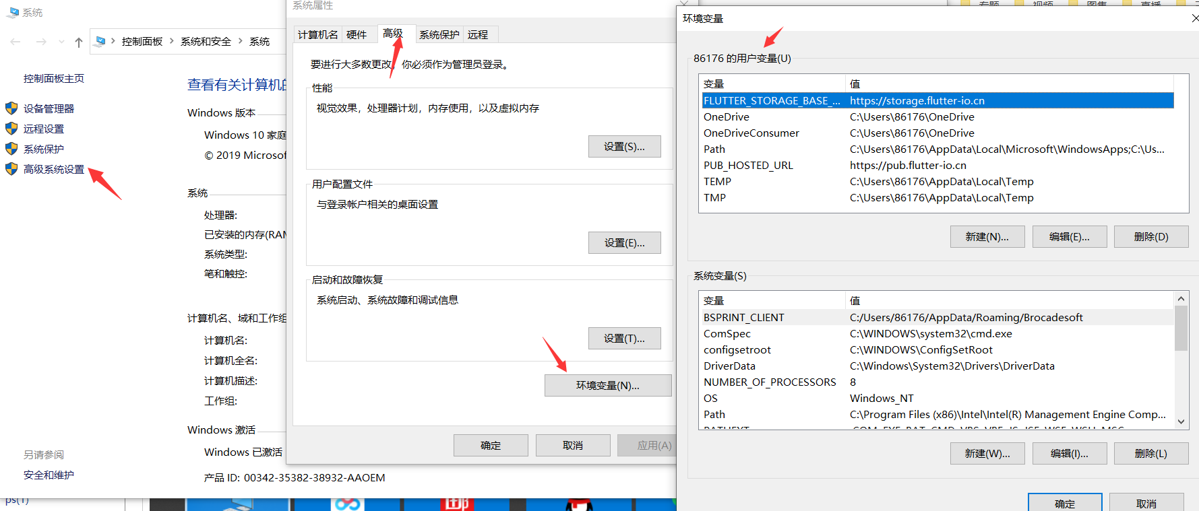The height and width of the screenshot is (511, 1199).
Task: Click the forward arrow in System window
Action: point(41,42)
